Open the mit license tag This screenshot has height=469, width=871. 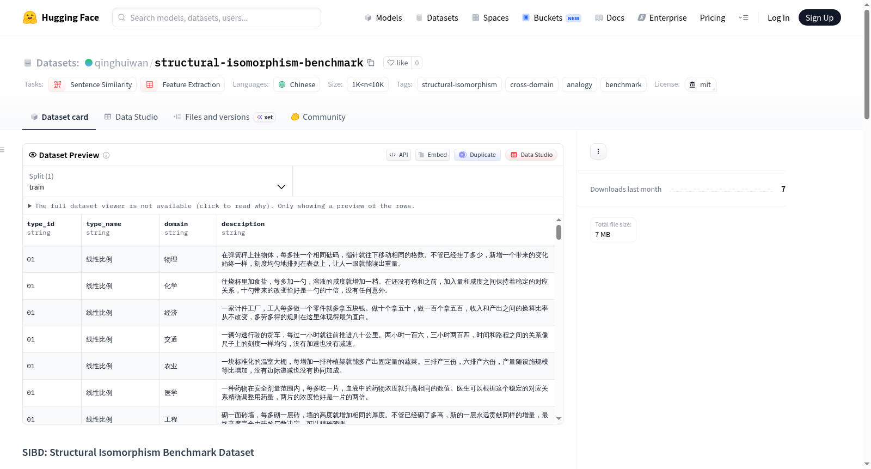700,84
